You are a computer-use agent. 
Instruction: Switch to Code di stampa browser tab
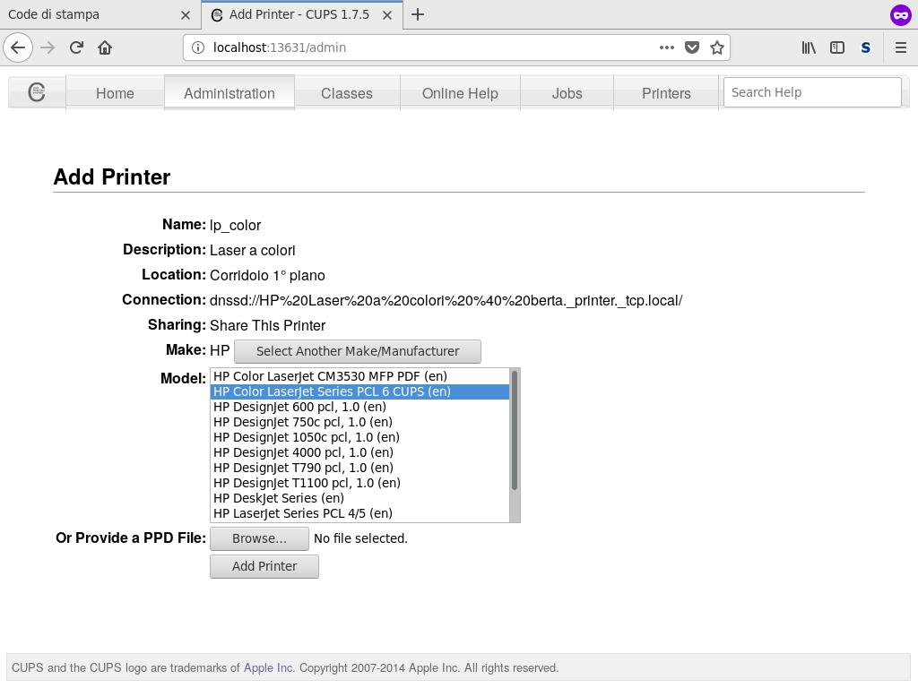pos(100,14)
